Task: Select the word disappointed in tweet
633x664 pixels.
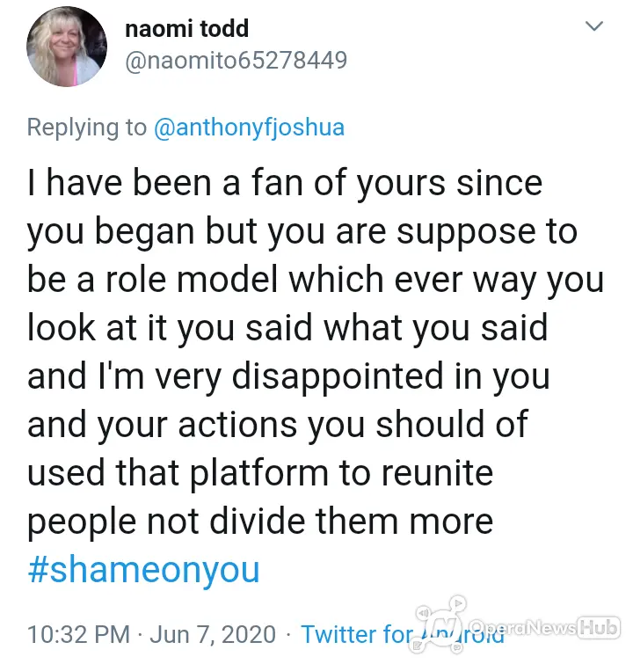Action: (x=338, y=376)
